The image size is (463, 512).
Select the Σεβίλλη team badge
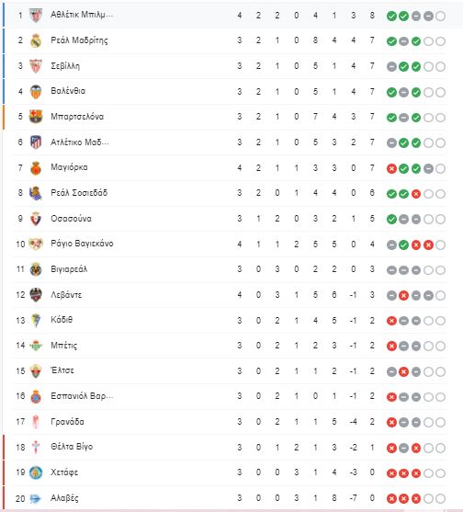click(36, 66)
